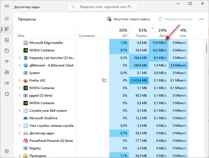Open the Services page in sidebar

tap(7, 94)
